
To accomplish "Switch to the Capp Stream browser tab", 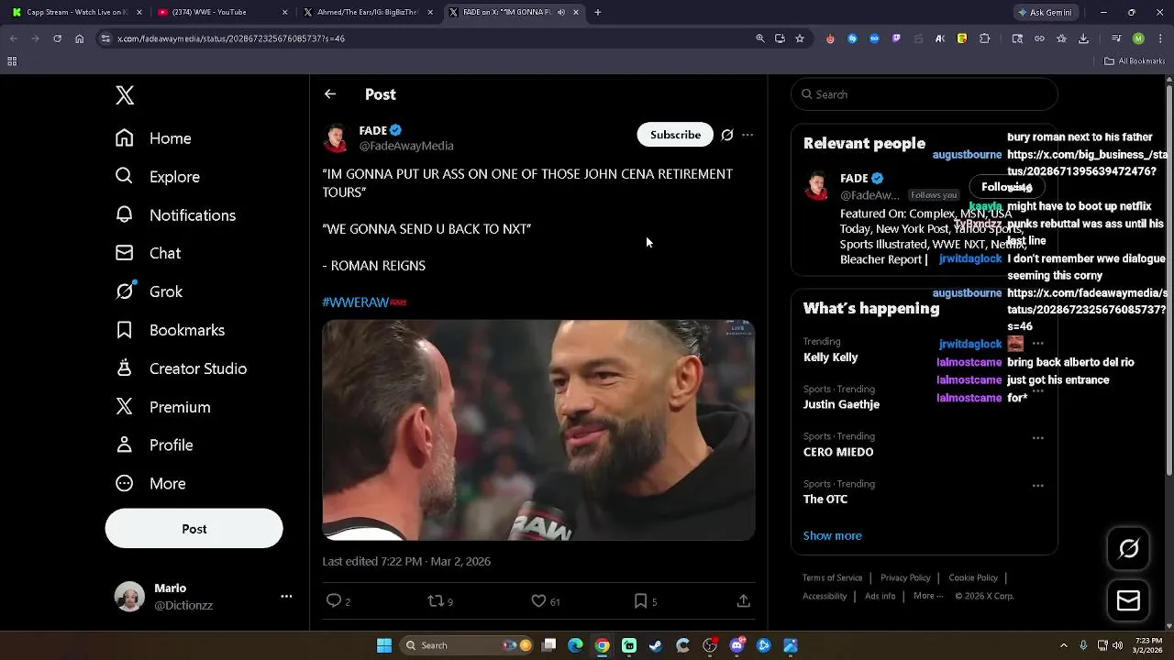I will 76,13.
